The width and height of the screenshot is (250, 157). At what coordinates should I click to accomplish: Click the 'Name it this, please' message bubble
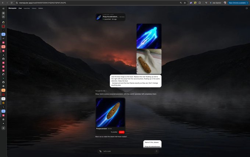click(x=152, y=144)
